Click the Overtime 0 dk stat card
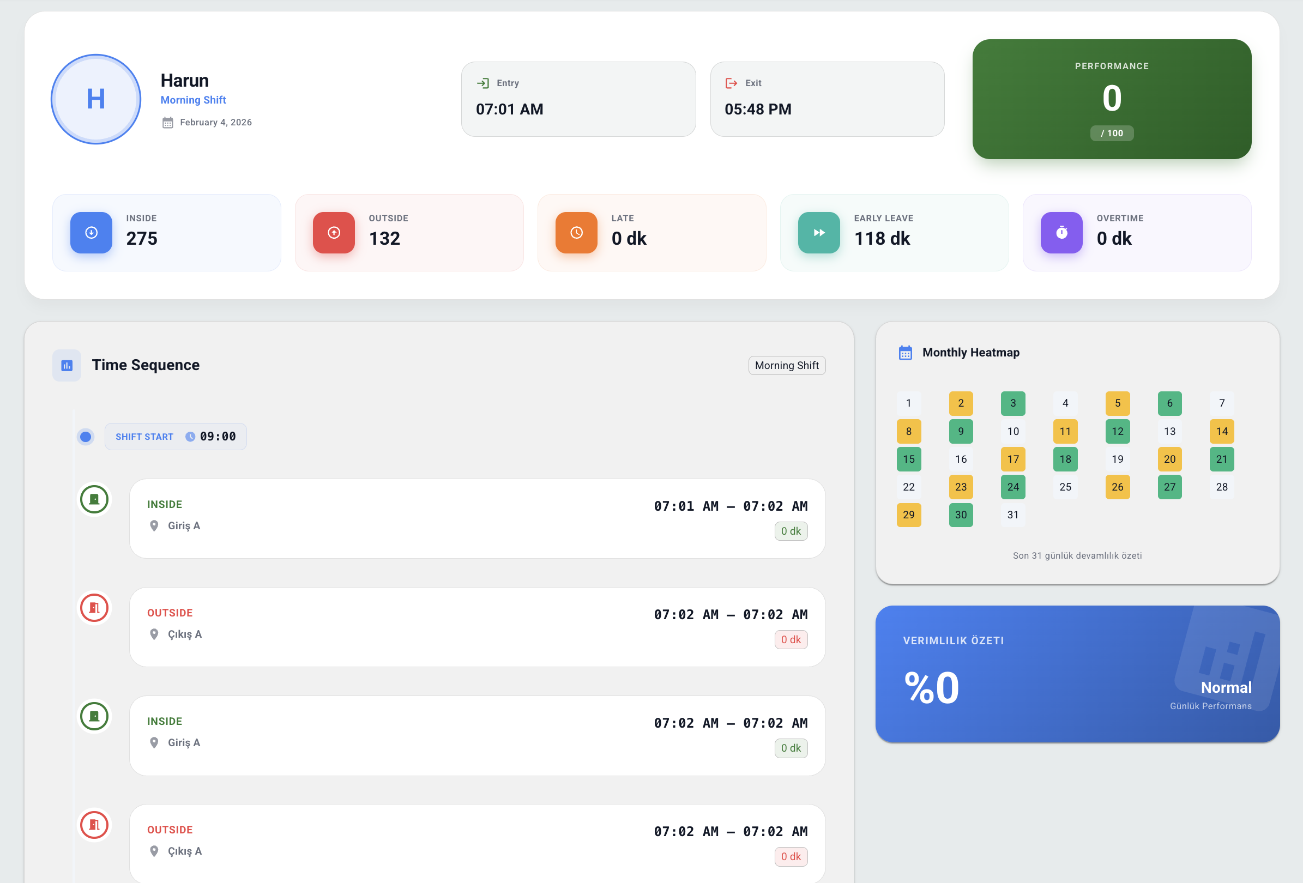The height and width of the screenshot is (883, 1303). click(x=1137, y=233)
